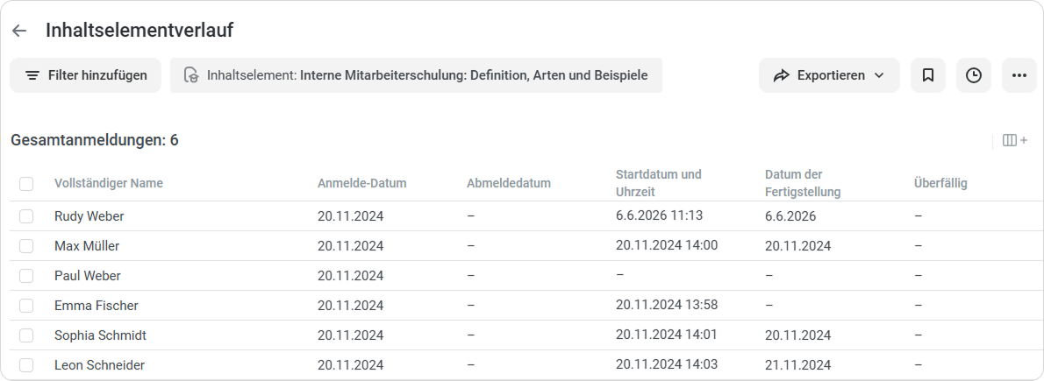Image resolution: width=1044 pixels, height=381 pixels.
Task: Open the Inhaltselement filter selector
Action: coord(416,75)
